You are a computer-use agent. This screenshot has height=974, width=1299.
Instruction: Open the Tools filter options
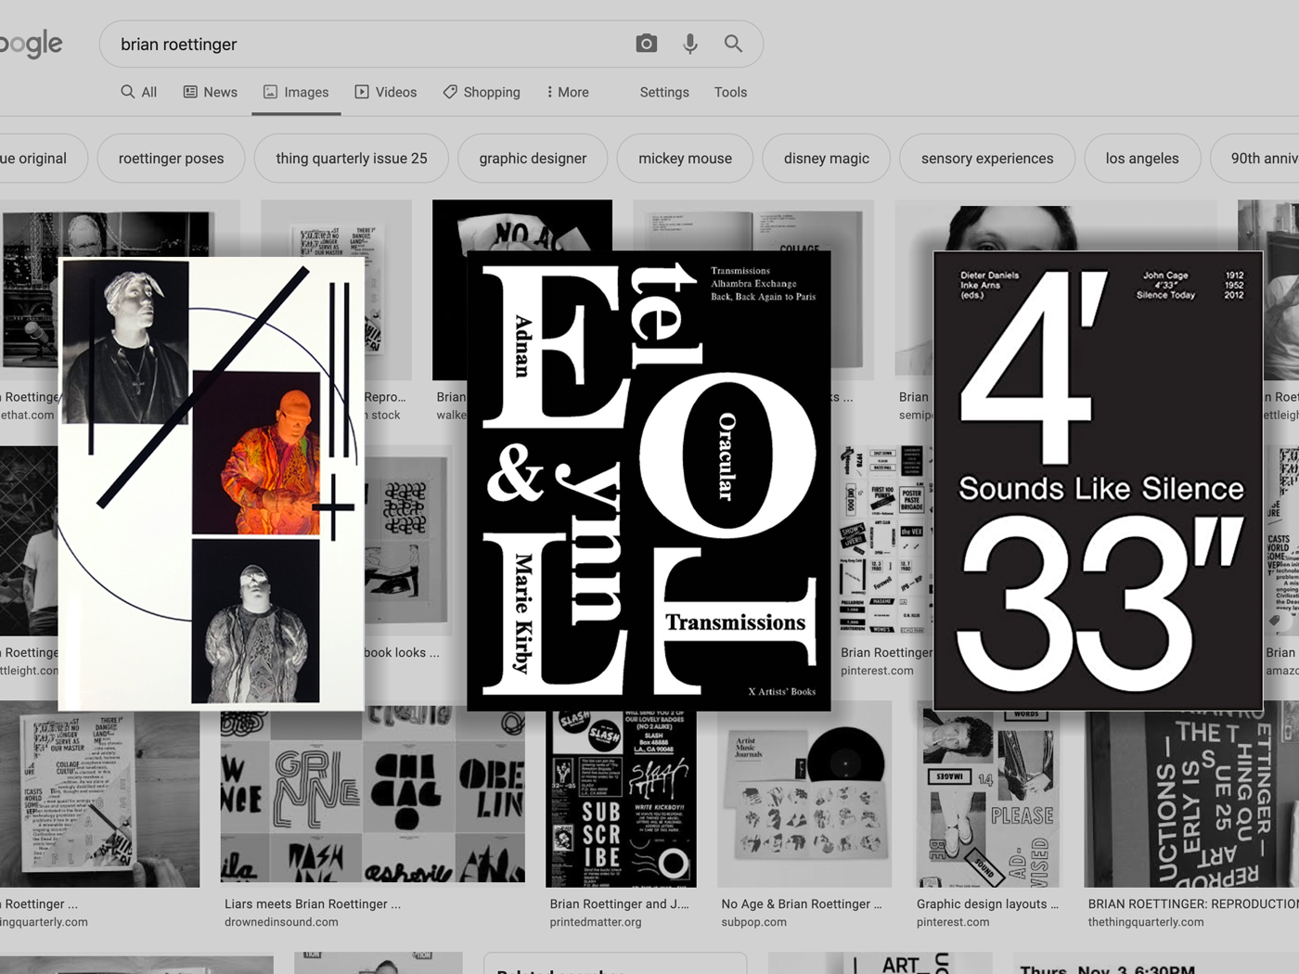[x=730, y=92]
